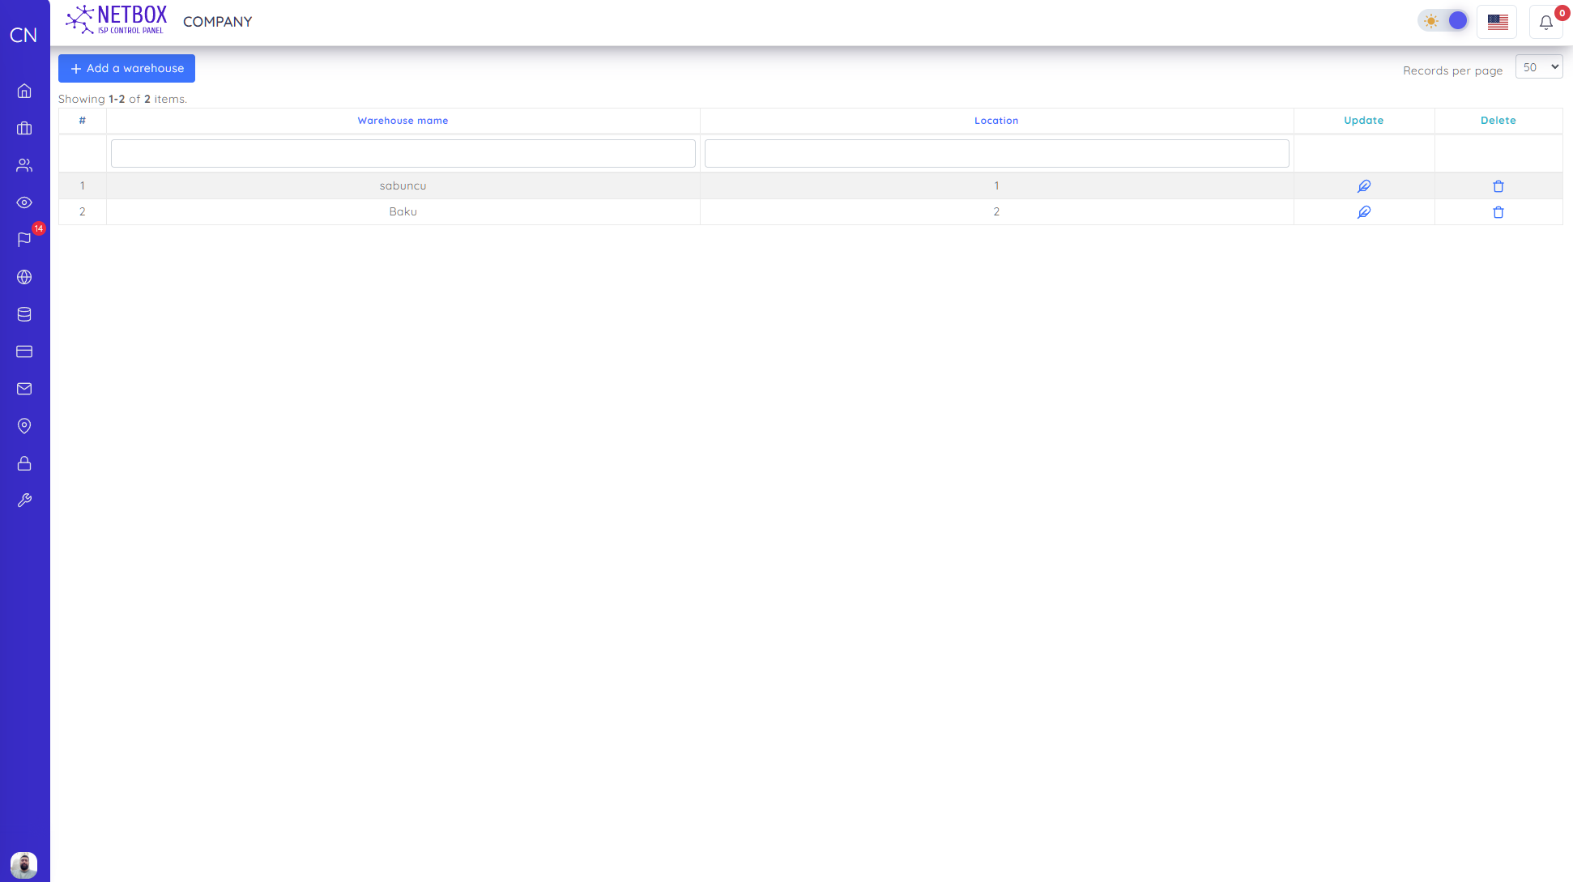Open the database icon in sidebar
The image size is (1573, 882).
coord(24,314)
